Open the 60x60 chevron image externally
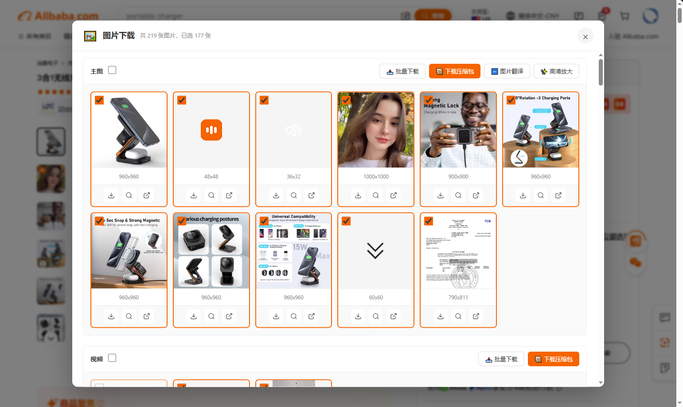 click(394, 316)
